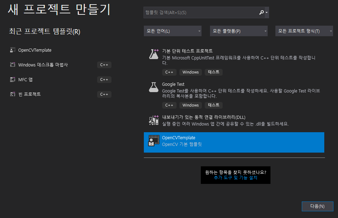Click 테스트 tag under 기본 단위 테스트 프로젝트
The width and height of the screenshot is (338, 218).
(x=213, y=72)
